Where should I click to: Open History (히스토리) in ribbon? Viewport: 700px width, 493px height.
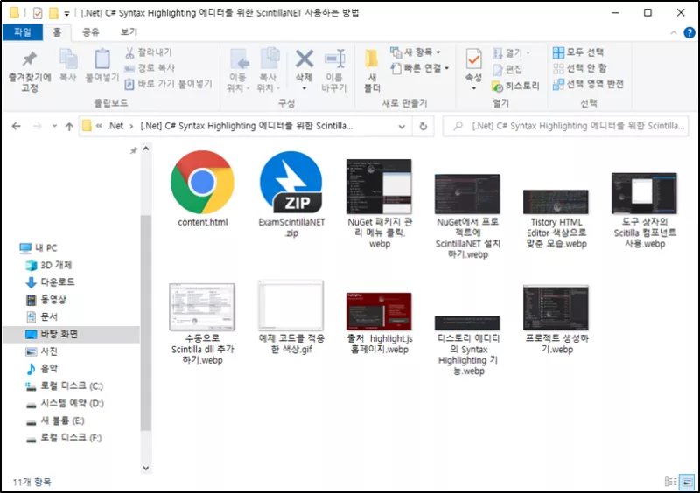515,86
